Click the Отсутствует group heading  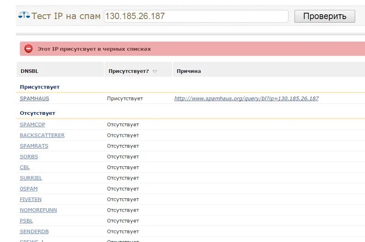click(x=37, y=113)
